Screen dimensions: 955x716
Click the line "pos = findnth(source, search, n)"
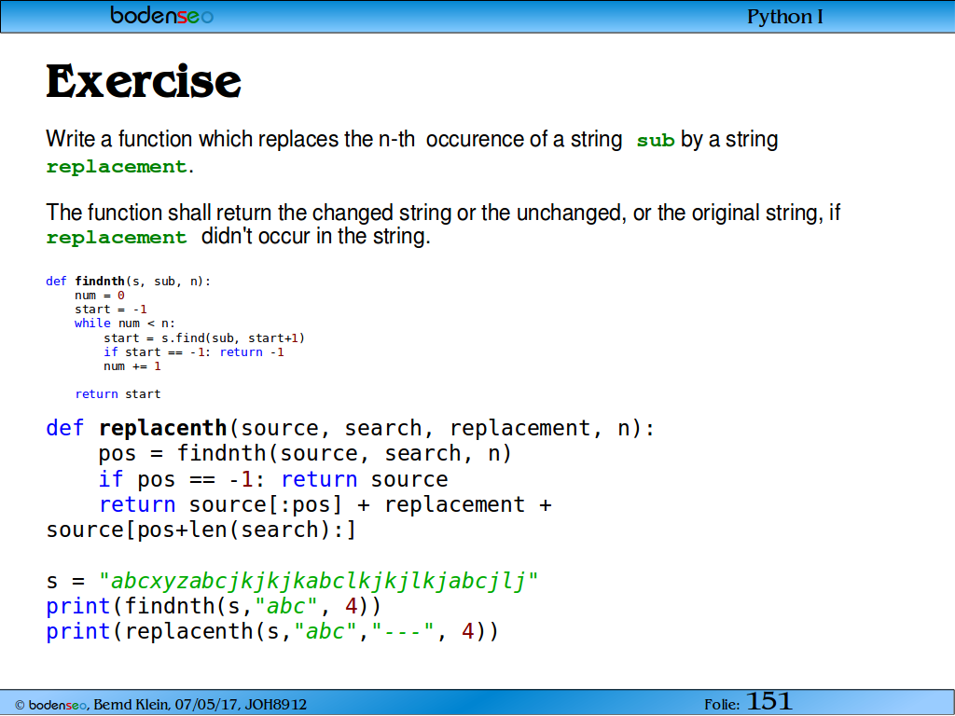click(x=305, y=454)
